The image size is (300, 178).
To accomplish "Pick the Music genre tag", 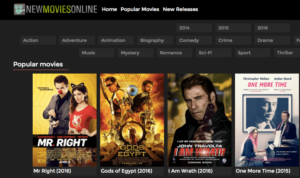I will 97,53.
